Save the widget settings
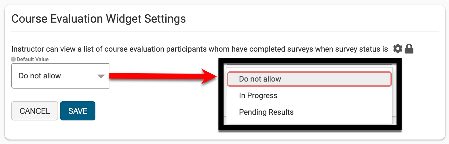 [78, 111]
